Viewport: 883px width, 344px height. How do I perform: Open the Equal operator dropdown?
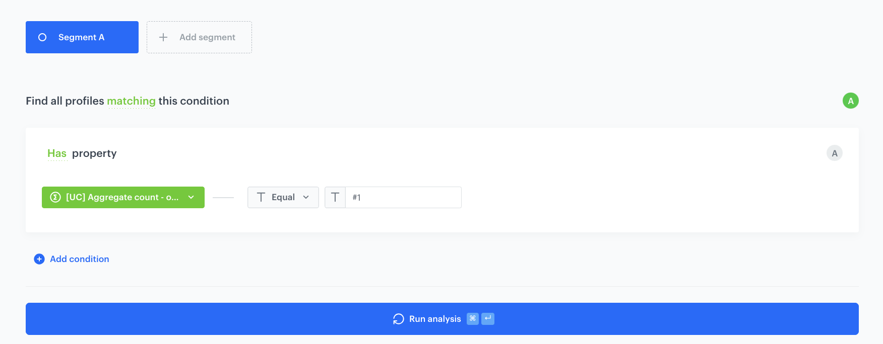click(x=283, y=198)
